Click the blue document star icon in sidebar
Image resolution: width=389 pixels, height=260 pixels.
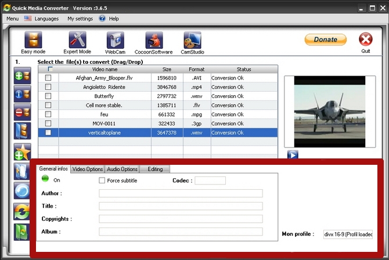click(22, 171)
